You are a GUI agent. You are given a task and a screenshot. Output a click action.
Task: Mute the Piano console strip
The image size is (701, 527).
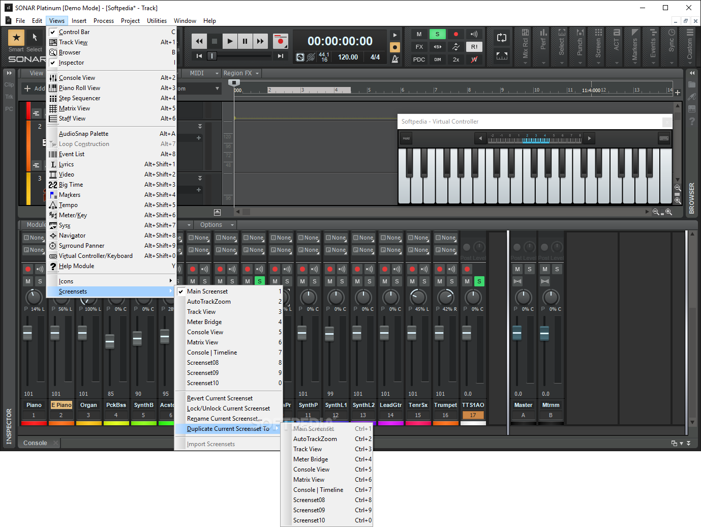coord(28,281)
